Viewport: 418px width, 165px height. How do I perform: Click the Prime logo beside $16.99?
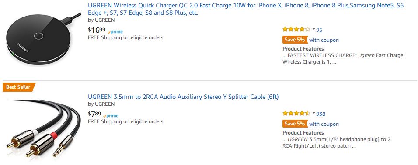(115, 32)
